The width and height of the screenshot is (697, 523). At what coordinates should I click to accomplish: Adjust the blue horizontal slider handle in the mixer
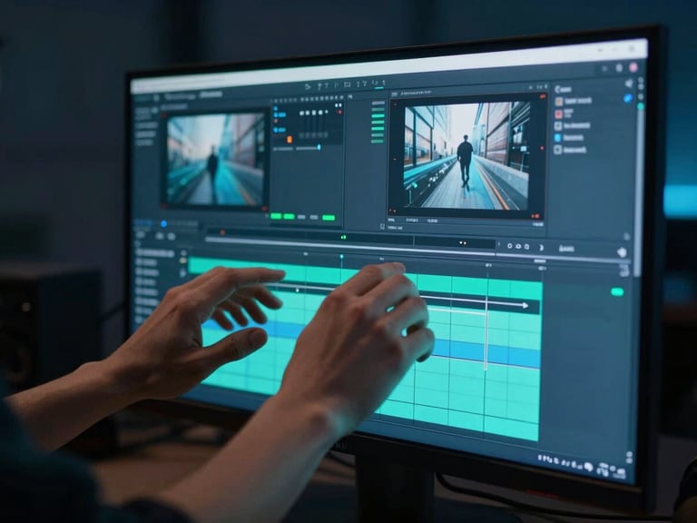tap(319, 147)
